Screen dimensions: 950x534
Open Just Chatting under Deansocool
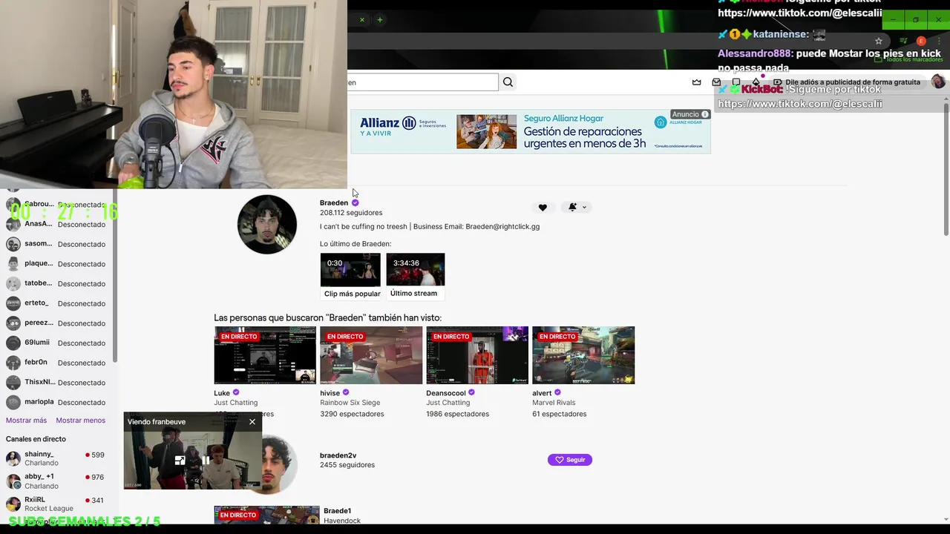(x=448, y=403)
